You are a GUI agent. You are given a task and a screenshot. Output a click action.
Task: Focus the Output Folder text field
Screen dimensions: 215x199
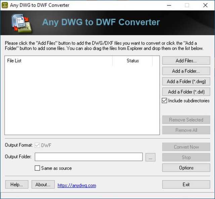89,157
